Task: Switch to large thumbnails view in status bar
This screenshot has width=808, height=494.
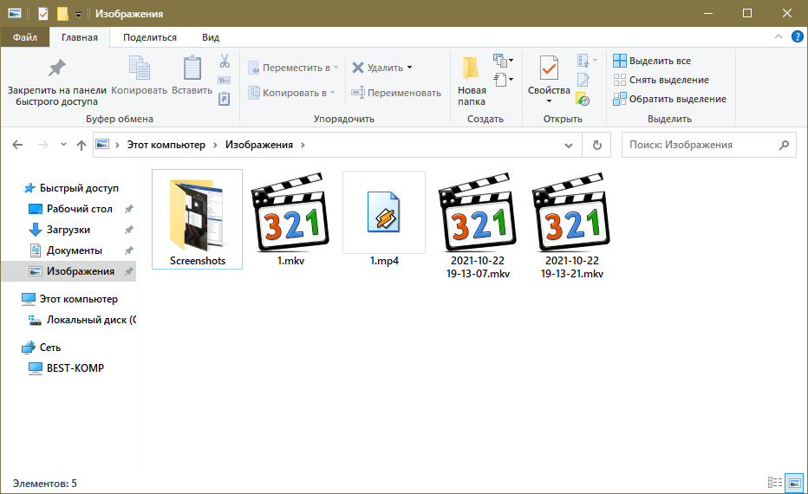Action: tap(793, 483)
